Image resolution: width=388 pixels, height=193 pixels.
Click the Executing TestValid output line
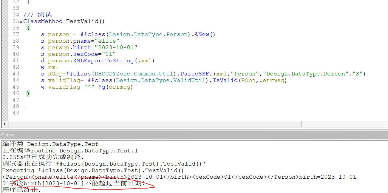pos(93,170)
